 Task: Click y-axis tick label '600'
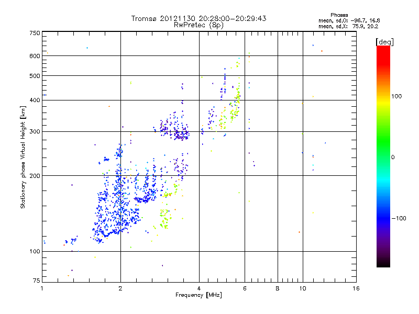(35, 56)
